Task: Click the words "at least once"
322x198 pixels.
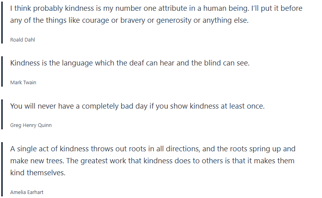Action: pyautogui.click(x=243, y=106)
